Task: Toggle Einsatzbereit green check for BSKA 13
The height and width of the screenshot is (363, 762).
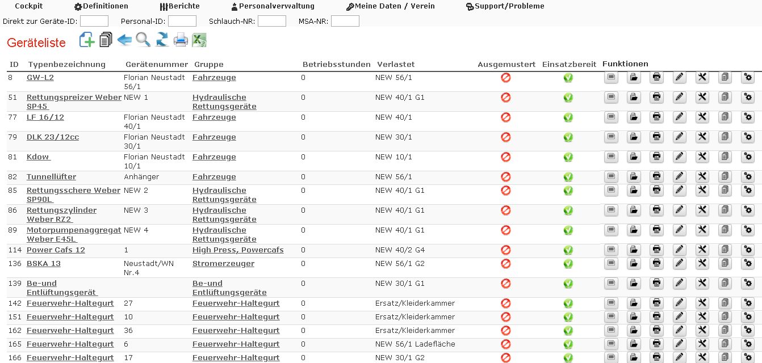Action: [568, 264]
